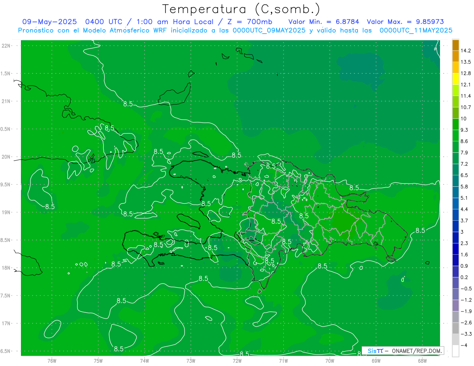Click the "71W" longitude axis label
Viewport: 474px width, 366px height.
click(283, 361)
